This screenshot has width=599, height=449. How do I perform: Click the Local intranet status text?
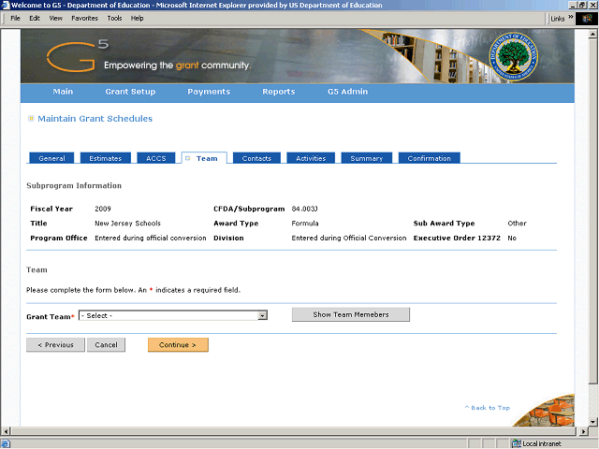click(x=542, y=443)
